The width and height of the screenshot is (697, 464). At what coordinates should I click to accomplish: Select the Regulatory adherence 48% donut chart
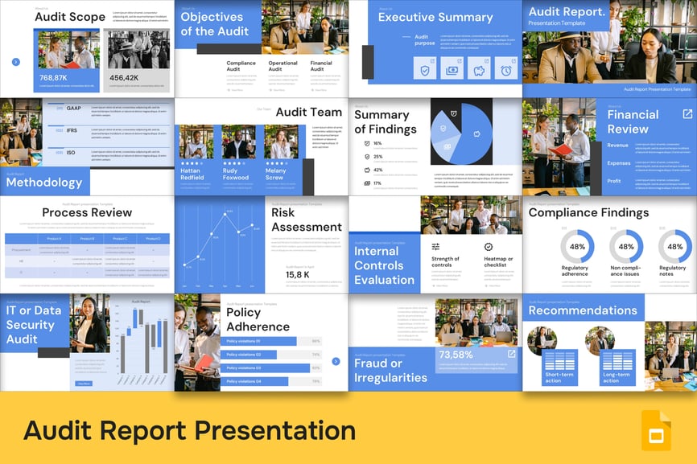(576, 247)
